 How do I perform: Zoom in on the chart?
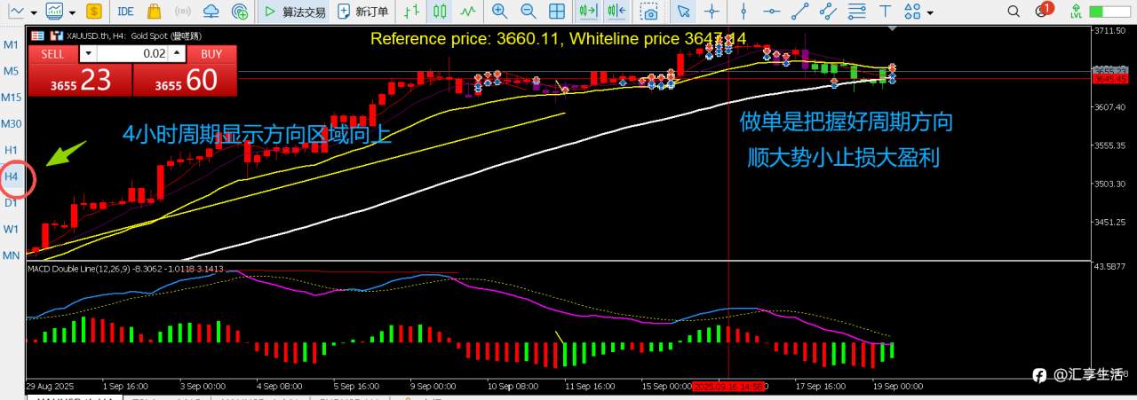(x=499, y=12)
